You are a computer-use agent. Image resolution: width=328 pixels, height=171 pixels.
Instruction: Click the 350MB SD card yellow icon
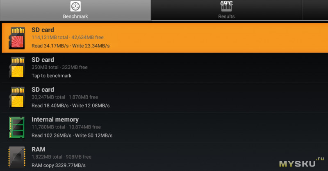pos(17,67)
